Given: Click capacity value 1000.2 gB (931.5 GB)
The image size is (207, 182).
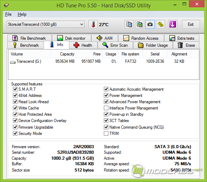Looking at the screenshot, I should point(72,158).
